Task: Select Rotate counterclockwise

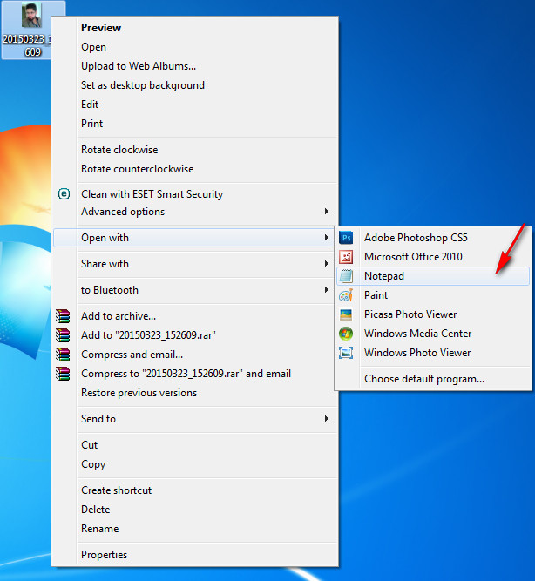Action: 194,169
